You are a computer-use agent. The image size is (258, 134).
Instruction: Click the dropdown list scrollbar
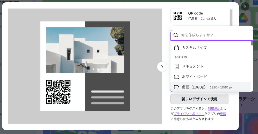tap(252, 43)
